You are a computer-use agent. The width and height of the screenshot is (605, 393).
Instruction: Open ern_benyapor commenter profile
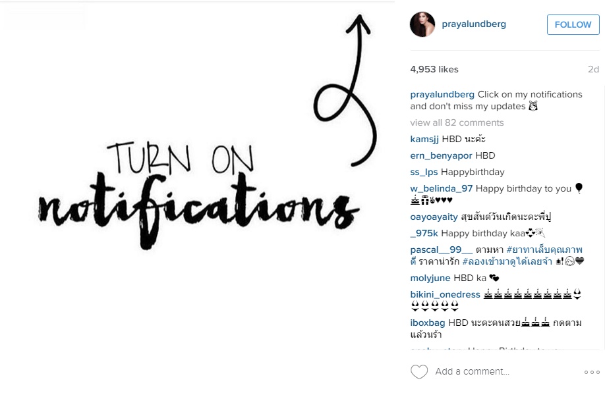(x=441, y=155)
